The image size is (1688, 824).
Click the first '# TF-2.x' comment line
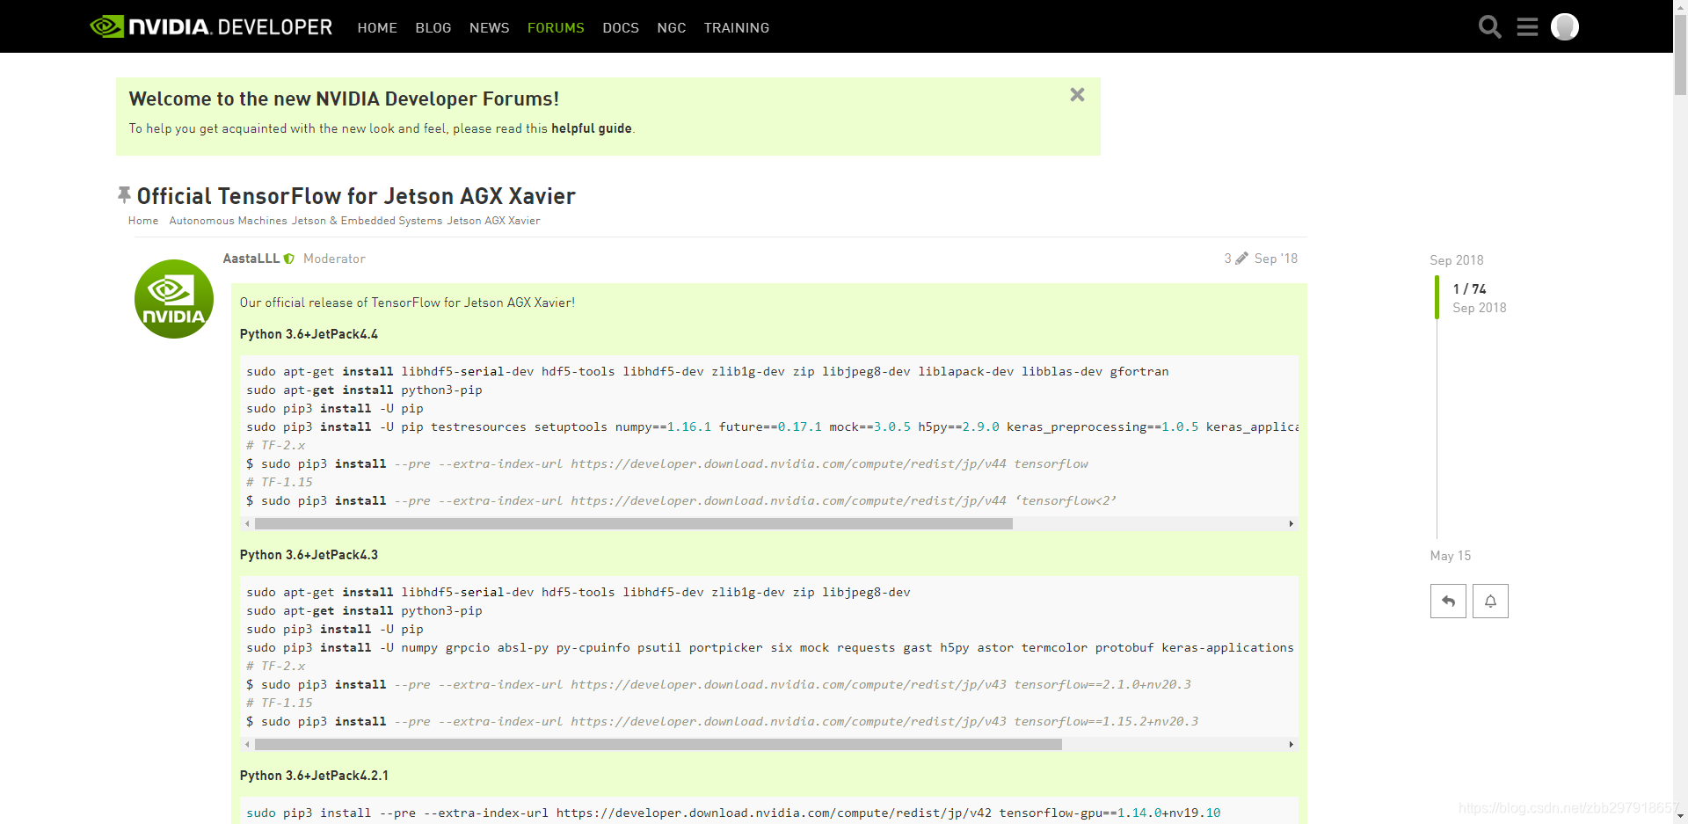(276, 445)
